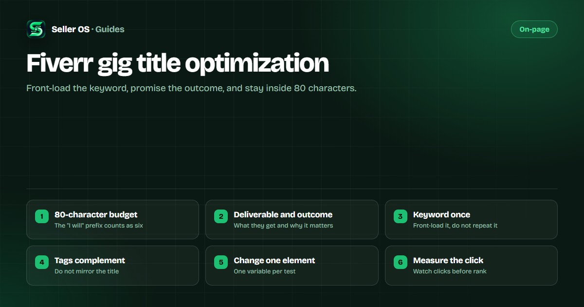This screenshot has height=307, width=584.
Task: Select the number 6 step badge
Action: (401, 262)
